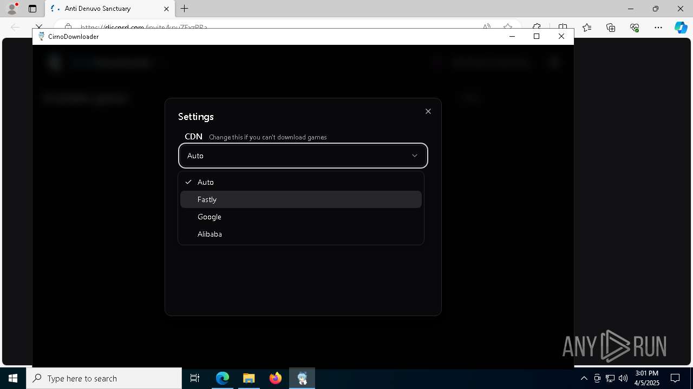Image resolution: width=693 pixels, height=389 pixels.
Task: Open Windows notification center
Action: coord(676,378)
